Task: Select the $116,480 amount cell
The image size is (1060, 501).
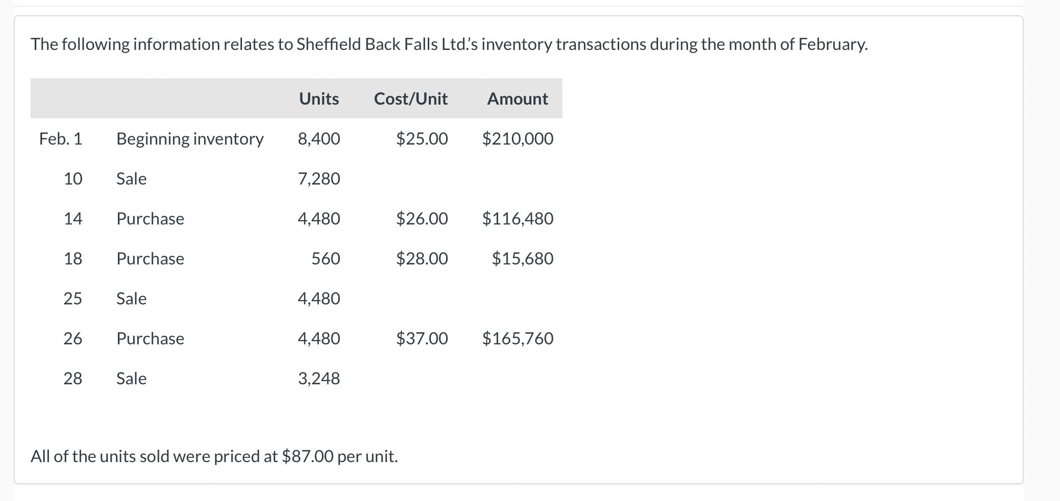Action: (x=518, y=219)
